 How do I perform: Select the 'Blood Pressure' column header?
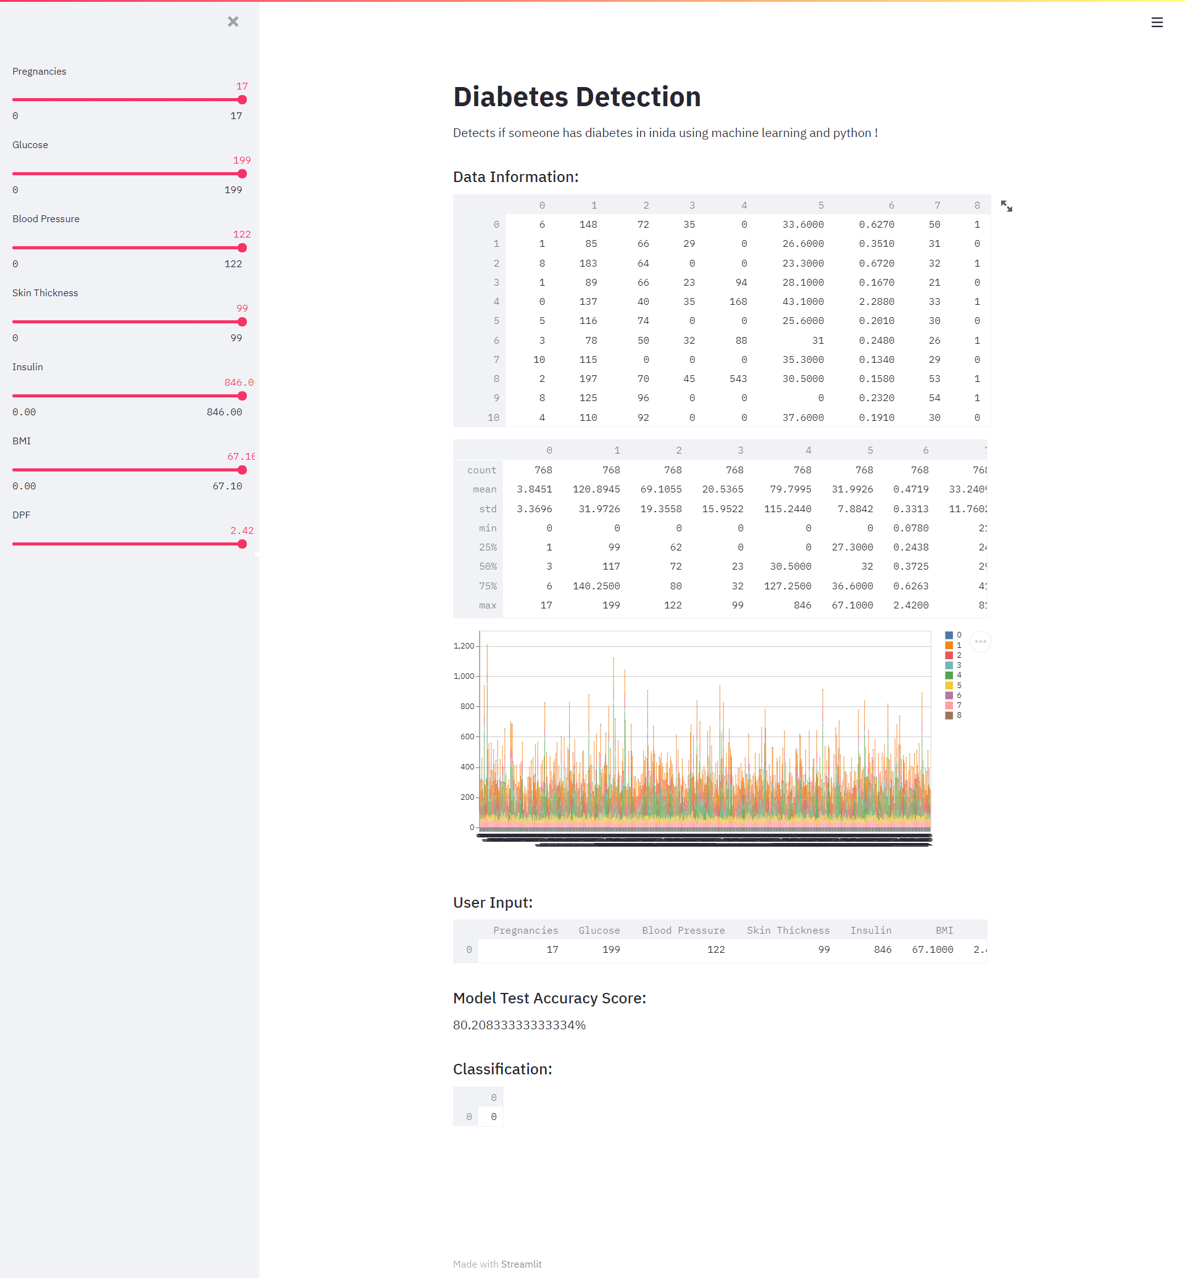point(683,930)
